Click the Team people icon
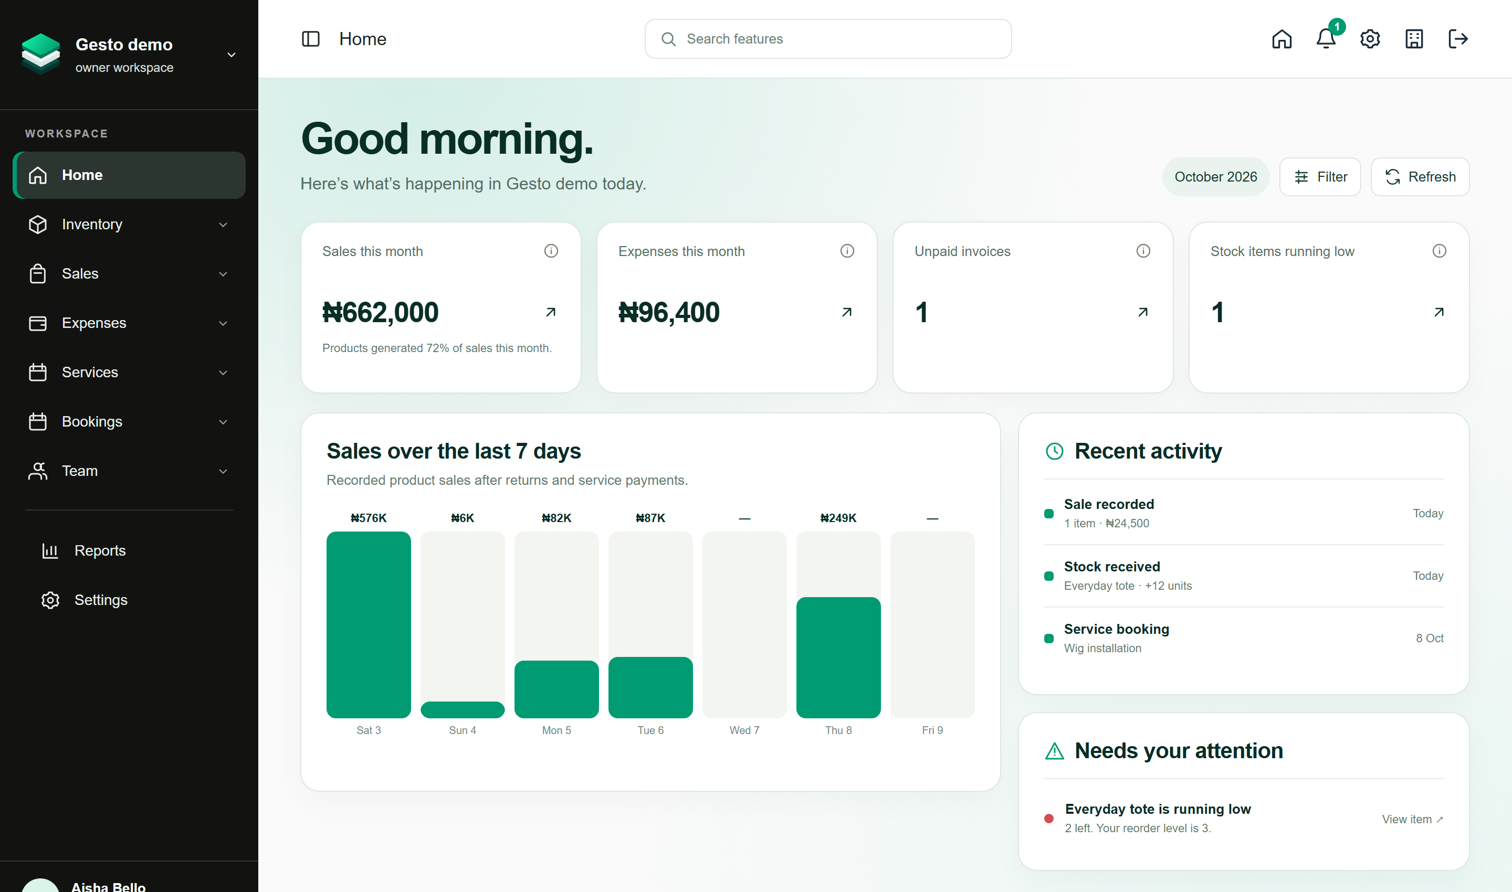The width and height of the screenshot is (1512, 892). pos(38,471)
